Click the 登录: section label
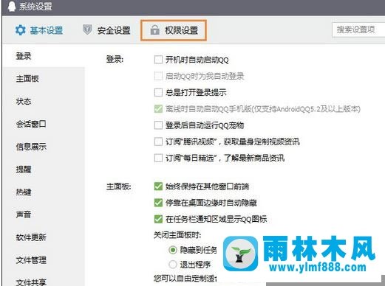 pos(115,60)
